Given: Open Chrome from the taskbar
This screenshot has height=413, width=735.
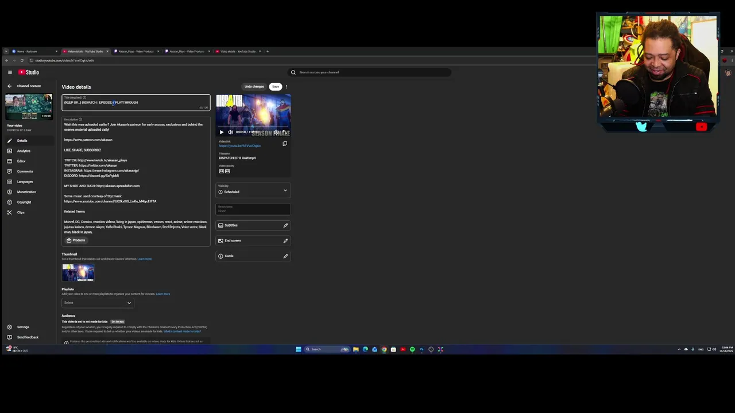Looking at the screenshot, I should [384, 349].
